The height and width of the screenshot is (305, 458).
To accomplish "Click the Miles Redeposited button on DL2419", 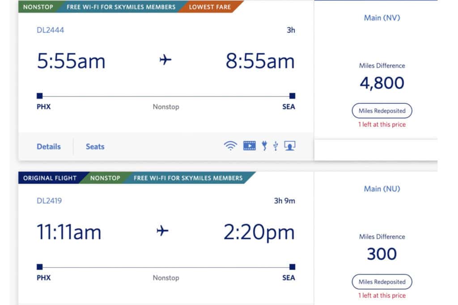I will tap(382, 282).
